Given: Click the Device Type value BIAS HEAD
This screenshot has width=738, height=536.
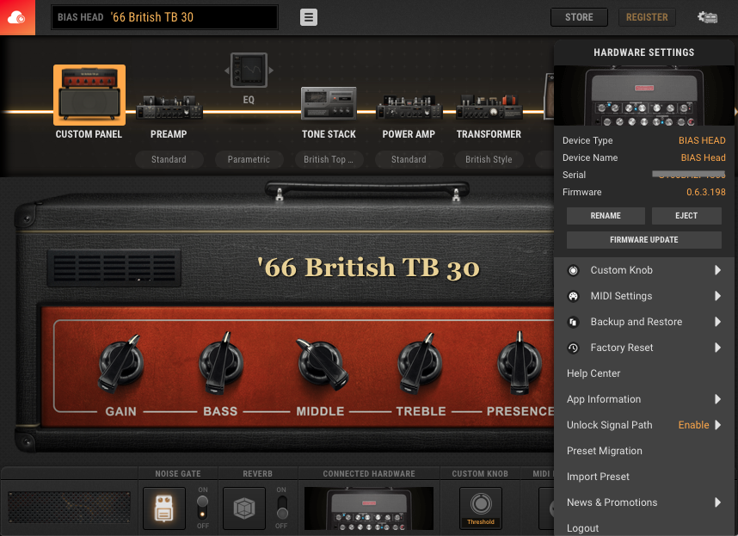Looking at the screenshot, I should coord(702,140).
